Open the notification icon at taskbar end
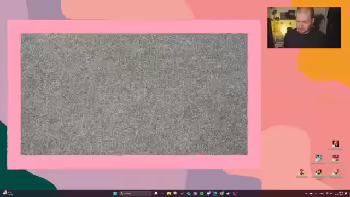The image size is (350, 197). pyautogui.click(x=346, y=193)
